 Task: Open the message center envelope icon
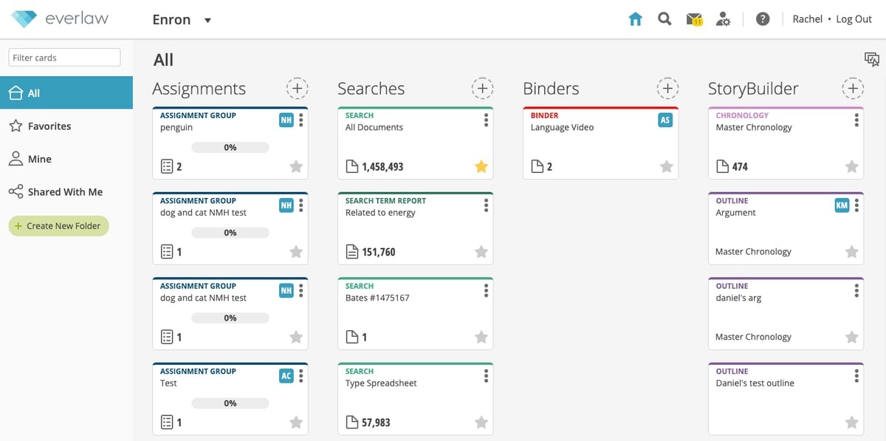(694, 20)
